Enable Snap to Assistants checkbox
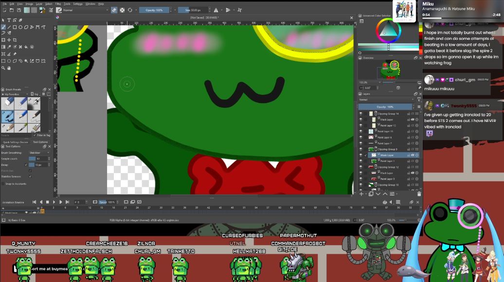The height and width of the screenshot is (282, 504). tap(3, 184)
